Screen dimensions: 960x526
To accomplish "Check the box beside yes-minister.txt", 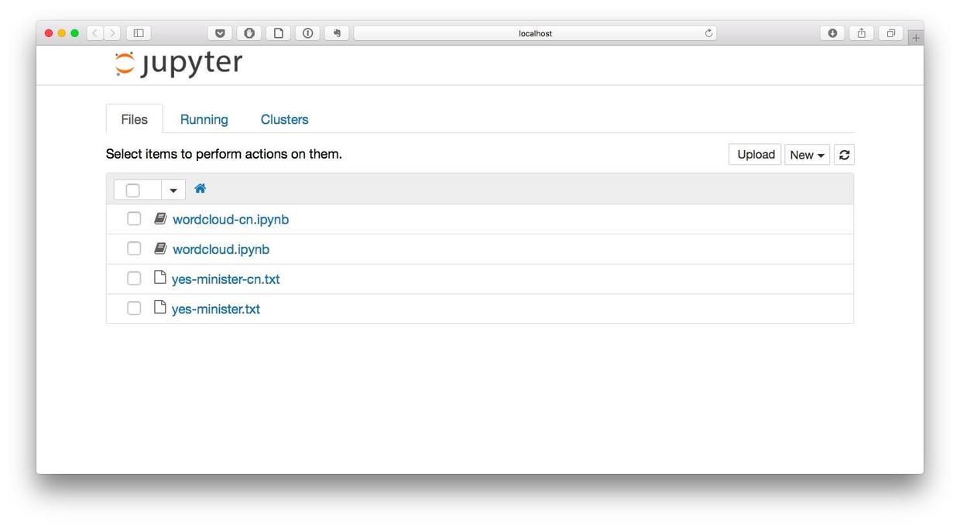I will click(x=134, y=309).
